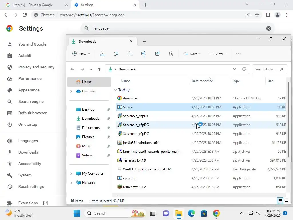
Task: Open Search engine settings section
Action: (31, 102)
